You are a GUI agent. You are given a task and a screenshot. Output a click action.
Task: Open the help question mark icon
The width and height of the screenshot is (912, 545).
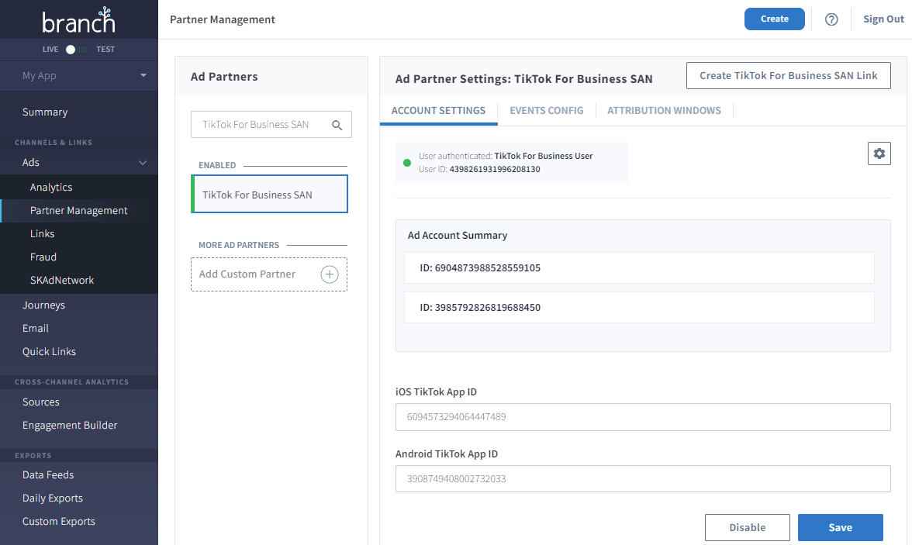click(x=831, y=19)
